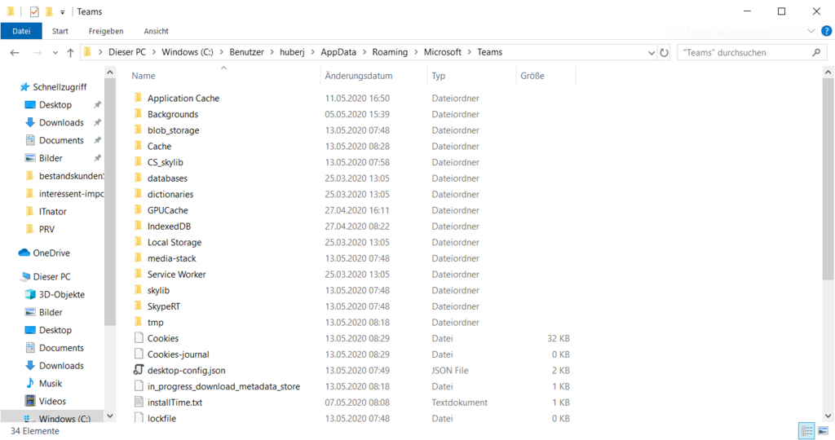Select 3D-Objekte in navigation pane

[61, 294]
